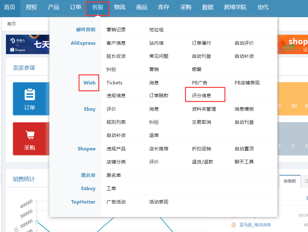Screen dimensions: 308x232
Task: Open Shopee 店铺分类
Action: click(x=116, y=162)
